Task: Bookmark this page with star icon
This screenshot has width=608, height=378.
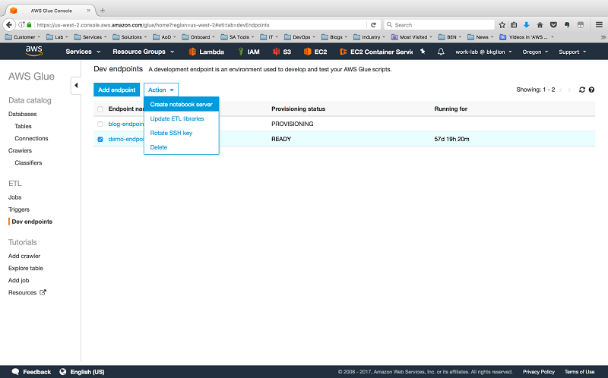Action: [502, 25]
